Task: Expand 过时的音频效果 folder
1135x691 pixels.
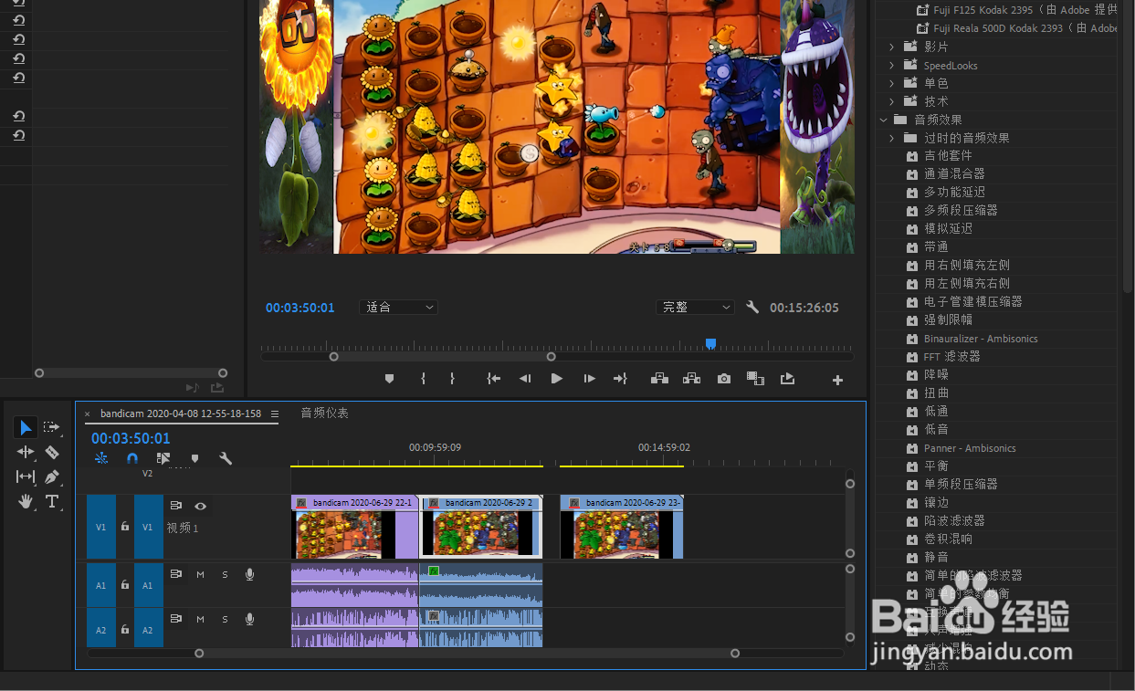Action: click(892, 138)
